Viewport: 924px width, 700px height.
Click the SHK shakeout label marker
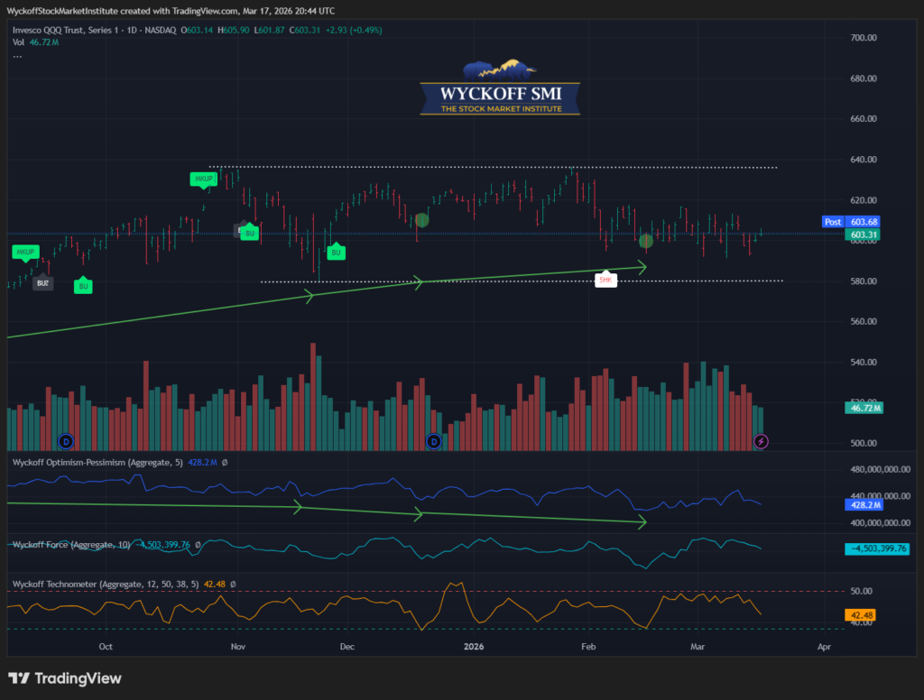[x=605, y=281]
